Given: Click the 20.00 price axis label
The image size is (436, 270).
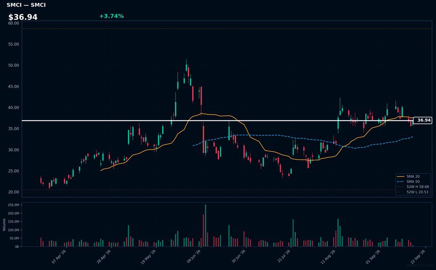Looking at the screenshot, I should point(14,192).
